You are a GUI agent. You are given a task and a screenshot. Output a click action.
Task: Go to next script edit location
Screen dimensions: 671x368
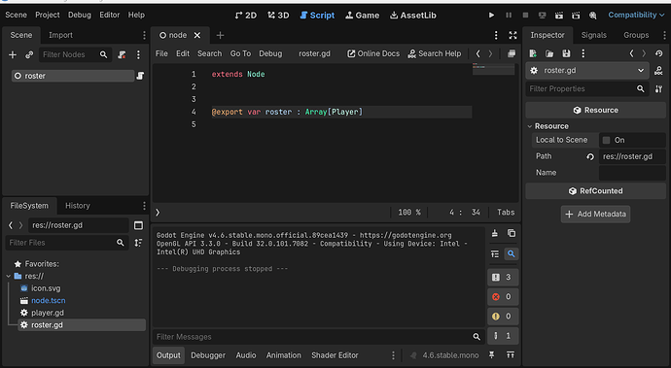click(490, 53)
